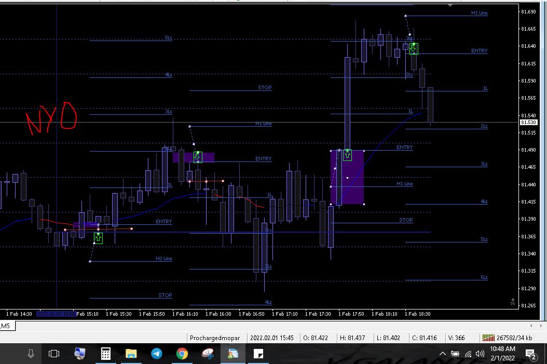Select the large purple rectangle object
This screenshot has height=364, width=547.
coord(348,178)
